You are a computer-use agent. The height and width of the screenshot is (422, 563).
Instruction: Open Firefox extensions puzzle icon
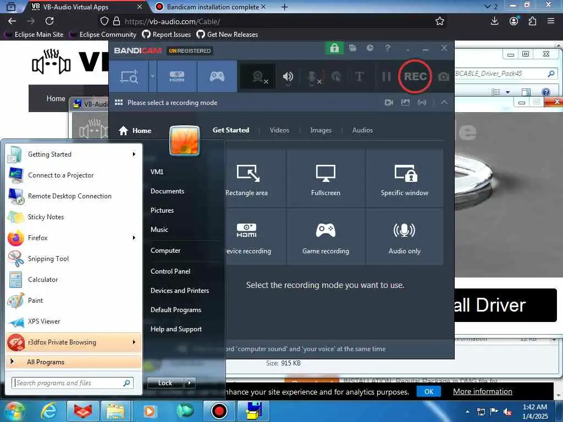(x=532, y=21)
